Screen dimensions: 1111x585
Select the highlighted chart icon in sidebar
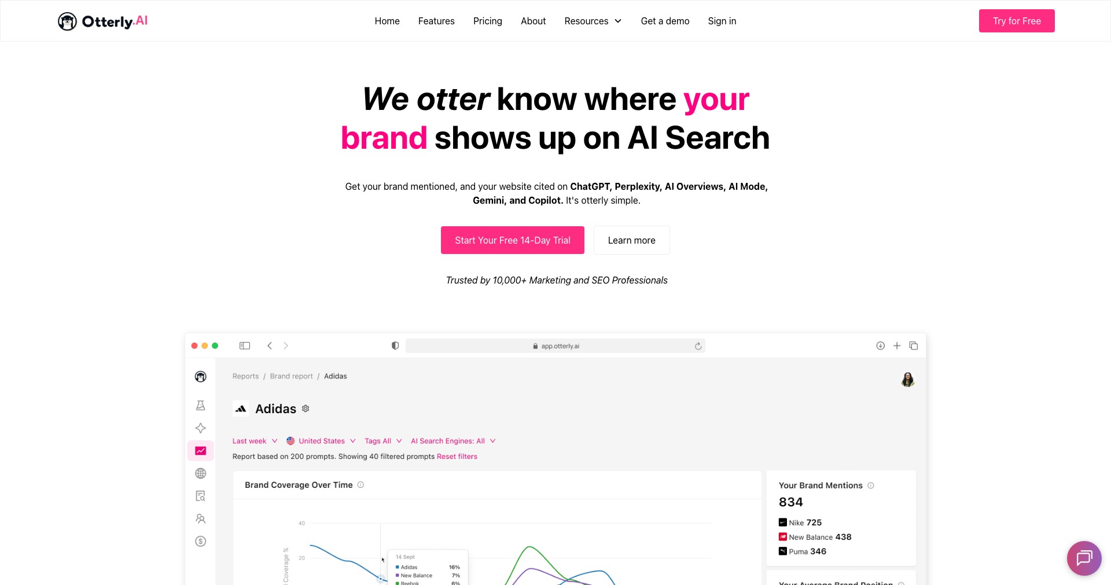[x=201, y=451]
